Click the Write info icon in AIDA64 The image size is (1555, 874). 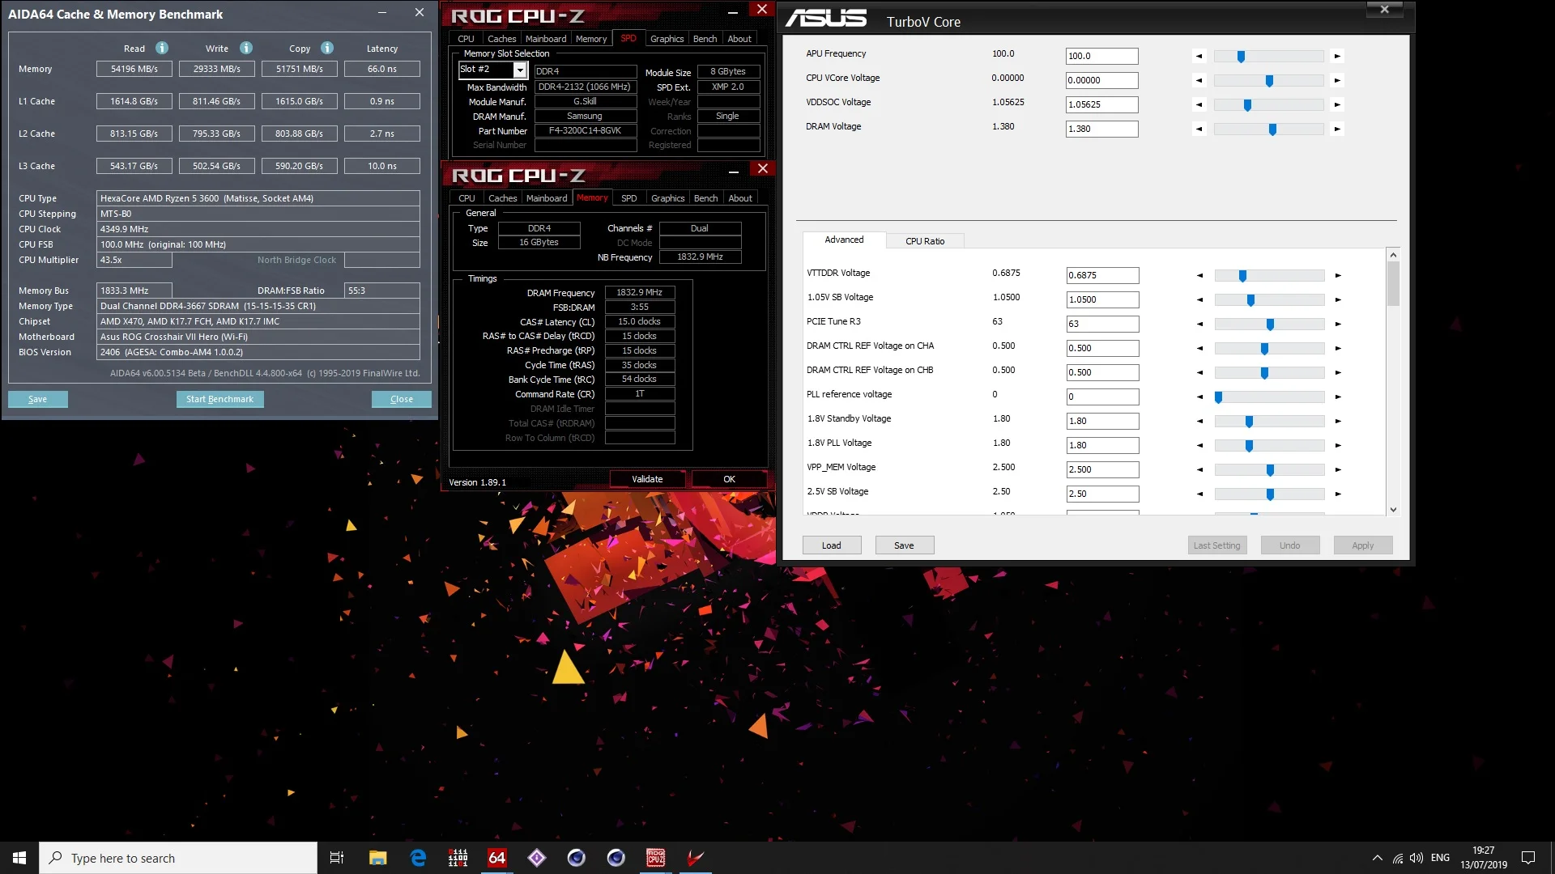point(246,48)
